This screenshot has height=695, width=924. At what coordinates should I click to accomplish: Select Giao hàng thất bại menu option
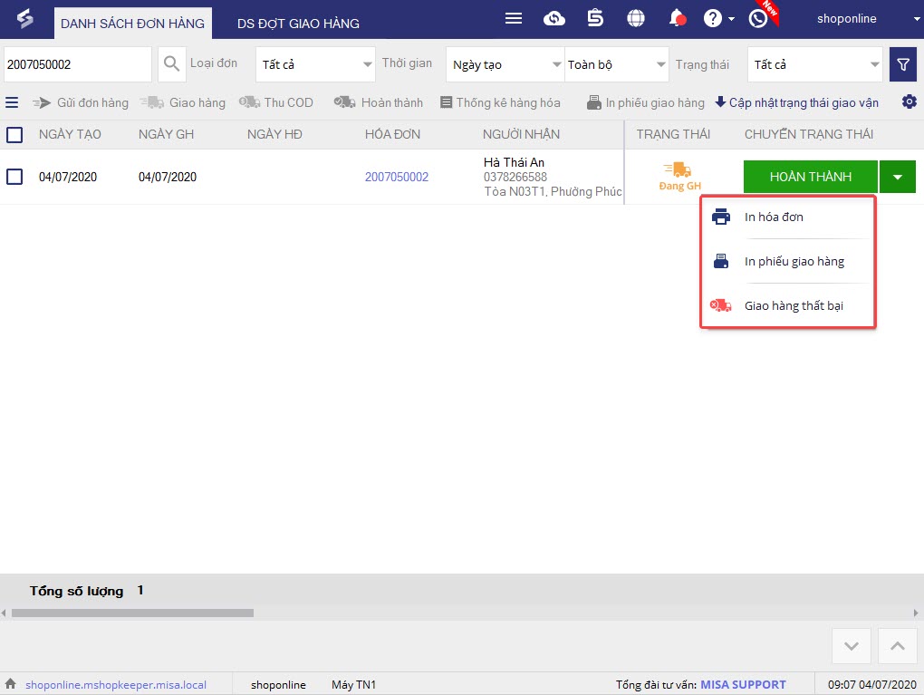coord(793,305)
